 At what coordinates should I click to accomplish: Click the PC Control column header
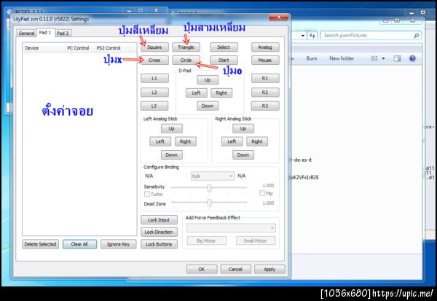79,48
